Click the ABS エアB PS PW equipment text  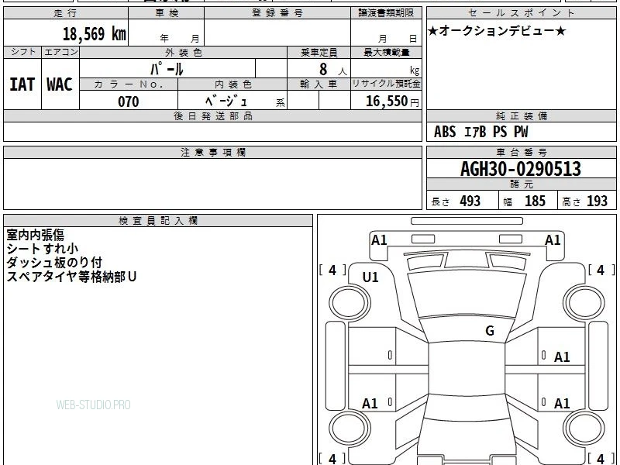pos(480,132)
